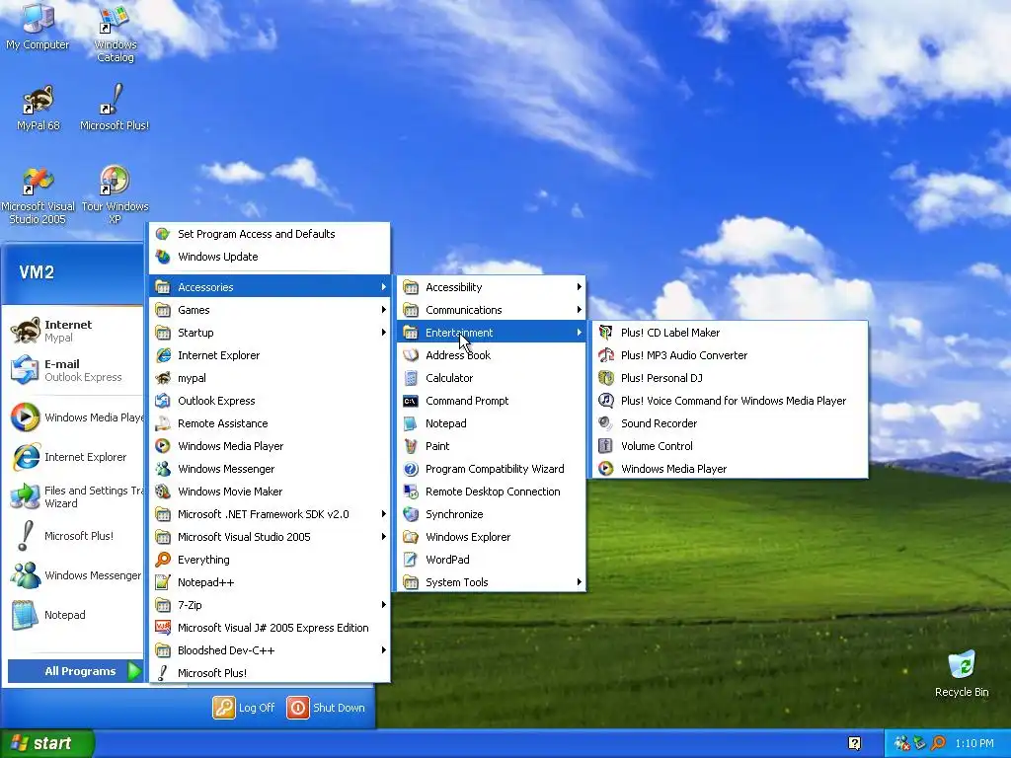Click the Shut Down button
Viewport: 1011px width, 758px height.
[x=326, y=708]
